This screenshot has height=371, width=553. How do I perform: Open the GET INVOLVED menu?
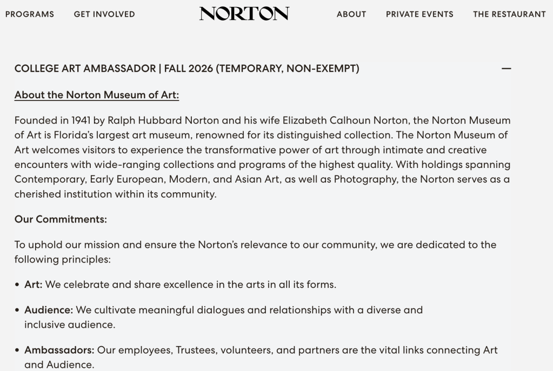pos(104,14)
